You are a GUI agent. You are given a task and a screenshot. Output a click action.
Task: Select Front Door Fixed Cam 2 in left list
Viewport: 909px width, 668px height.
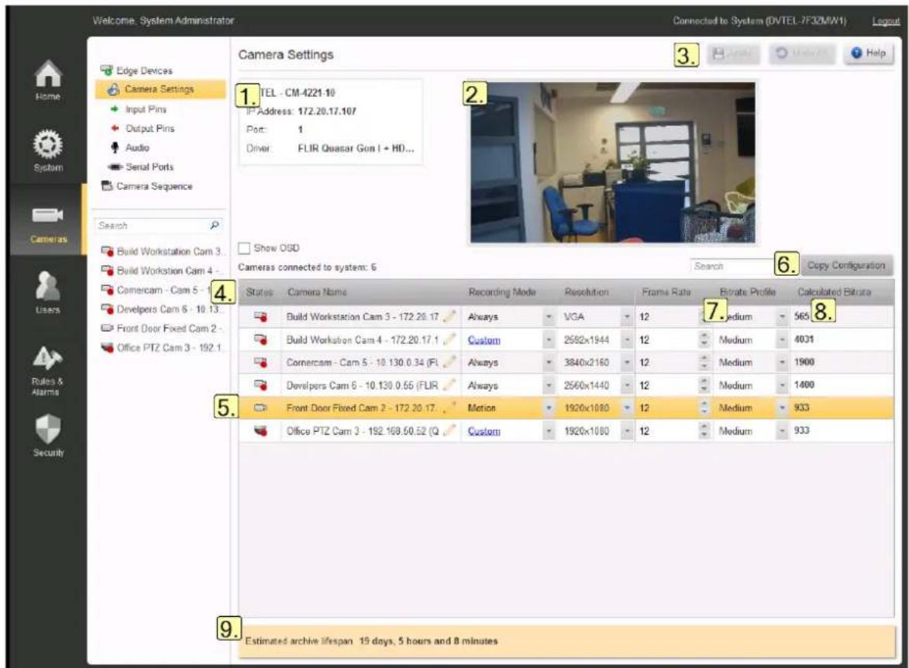[x=162, y=329]
